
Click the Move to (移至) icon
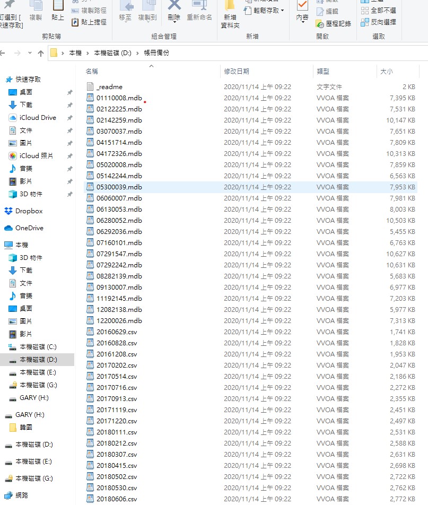click(125, 10)
